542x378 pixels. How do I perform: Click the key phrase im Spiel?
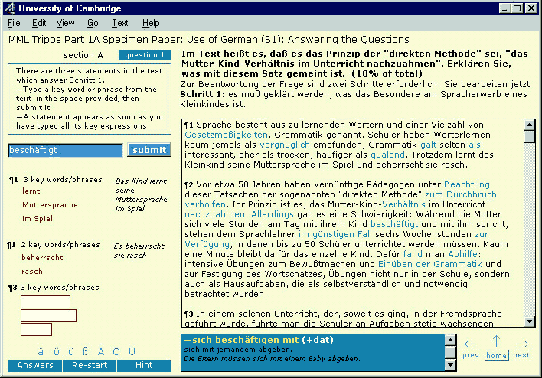[x=38, y=219]
